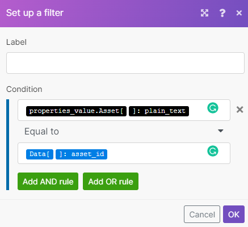Add a new OR rule

point(111,182)
